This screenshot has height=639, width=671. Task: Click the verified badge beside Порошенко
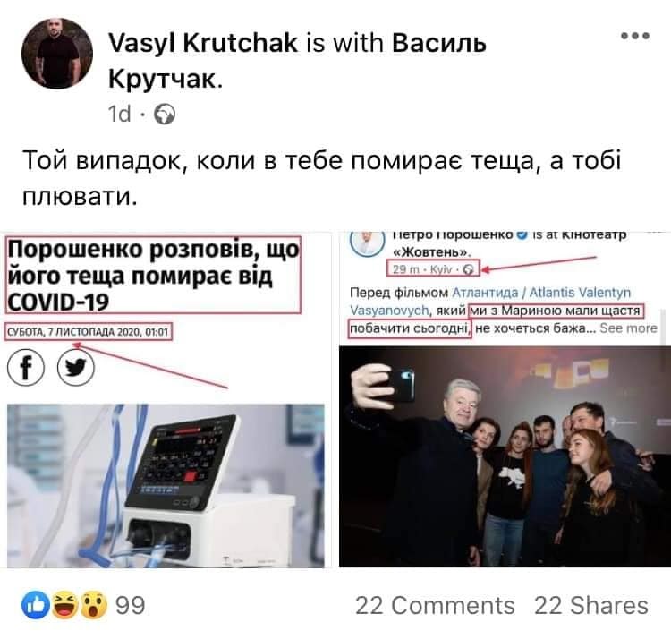[x=522, y=235]
